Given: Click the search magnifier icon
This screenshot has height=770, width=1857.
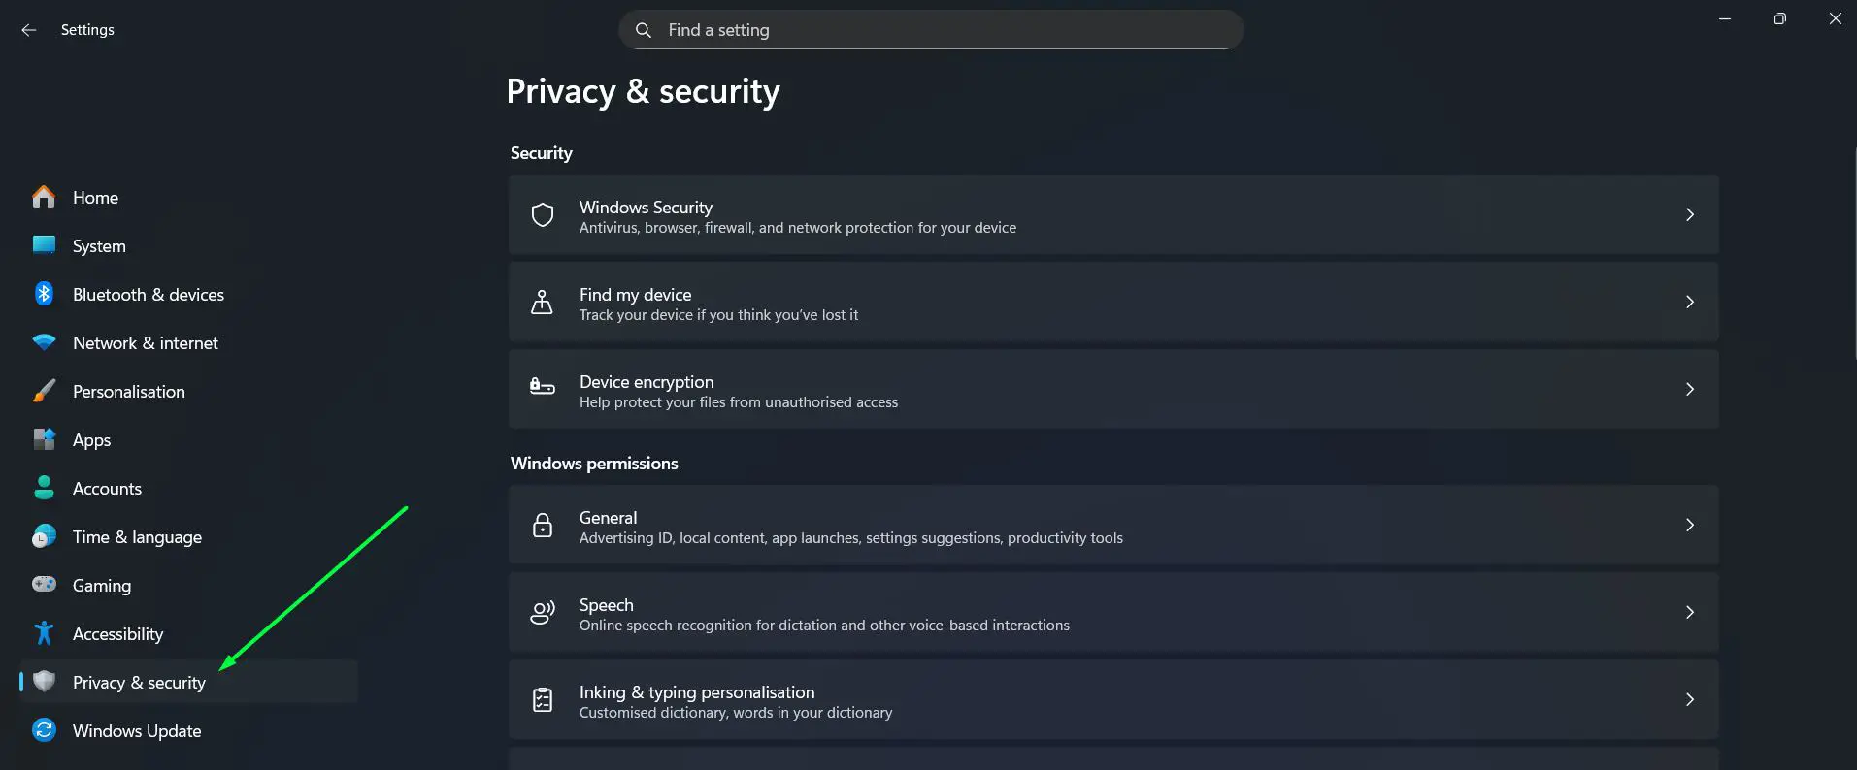Looking at the screenshot, I should pos(643,30).
